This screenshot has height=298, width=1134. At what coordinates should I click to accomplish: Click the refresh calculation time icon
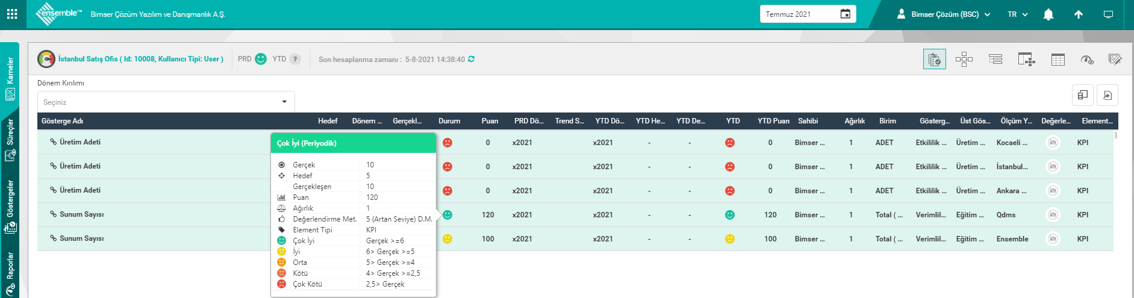(x=471, y=59)
